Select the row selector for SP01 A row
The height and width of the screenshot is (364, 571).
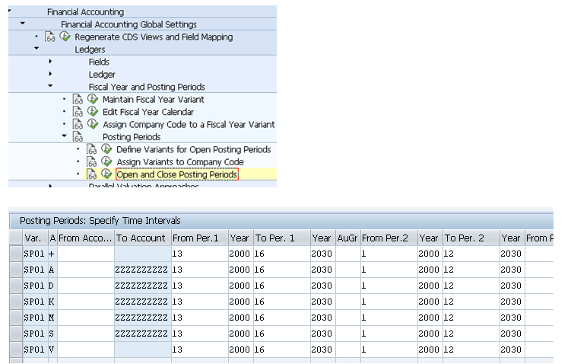coord(16,270)
